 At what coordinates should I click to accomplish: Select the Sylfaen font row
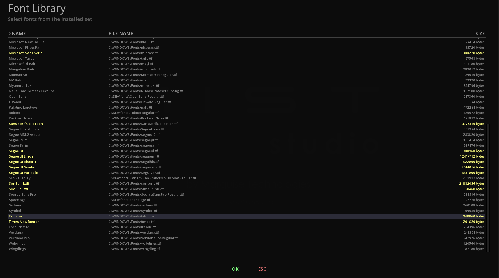pos(247,205)
